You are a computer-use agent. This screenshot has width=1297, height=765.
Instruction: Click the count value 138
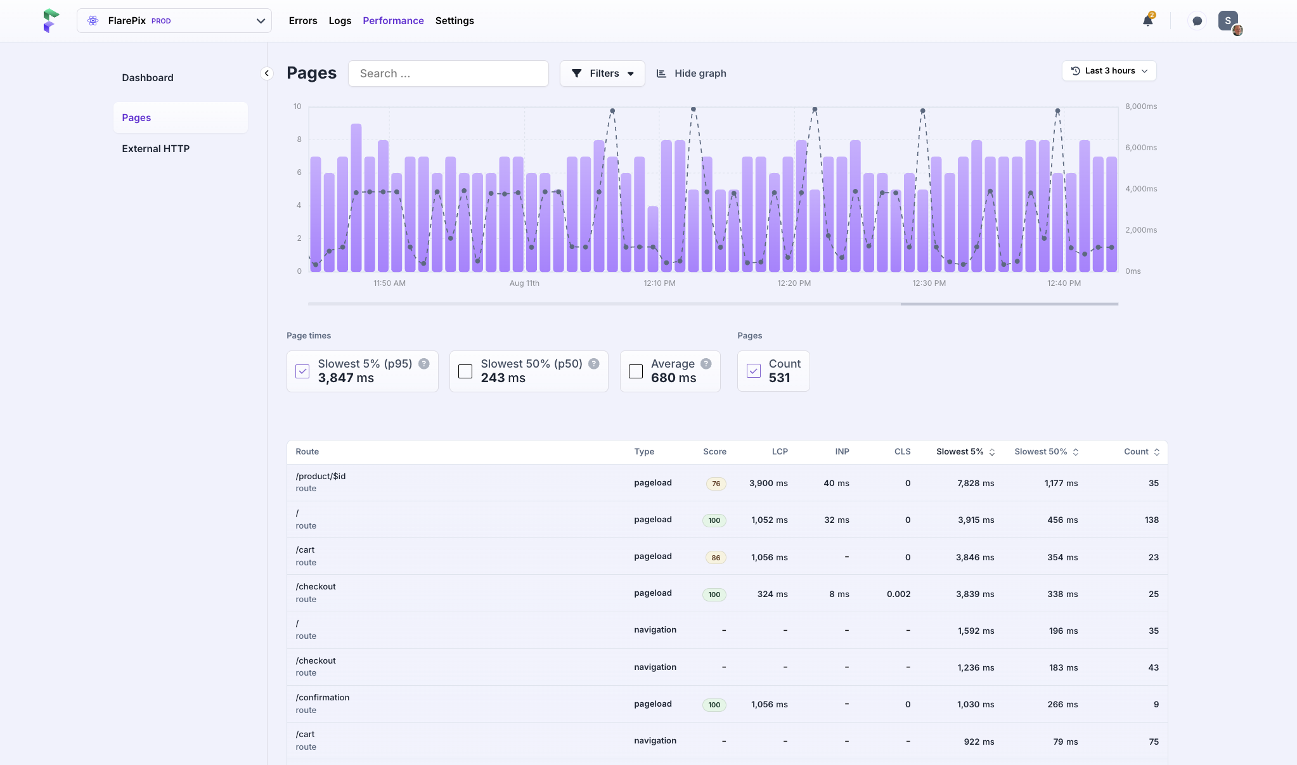coord(1151,520)
